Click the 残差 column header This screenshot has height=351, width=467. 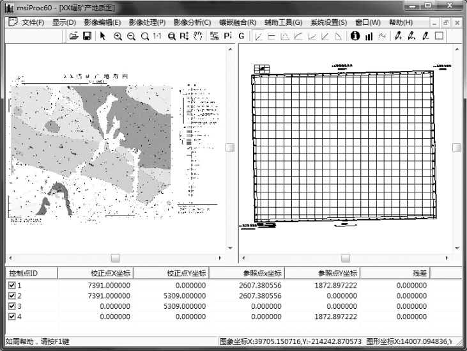(395, 273)
